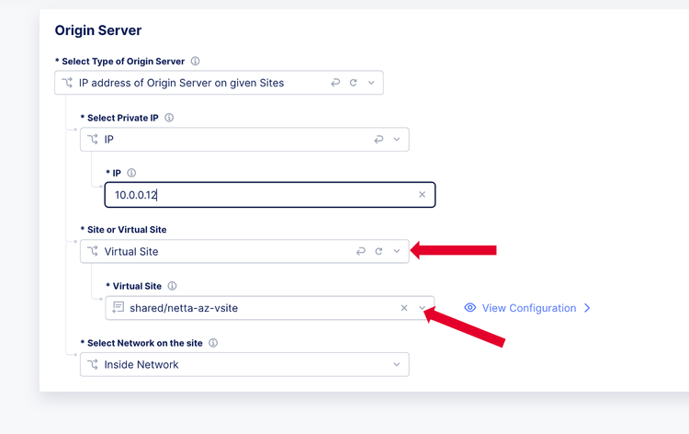Screen dimensions: 689x434
Task: Click undo arrow in Site or Virtual Site field
Action: coord(361,251)
